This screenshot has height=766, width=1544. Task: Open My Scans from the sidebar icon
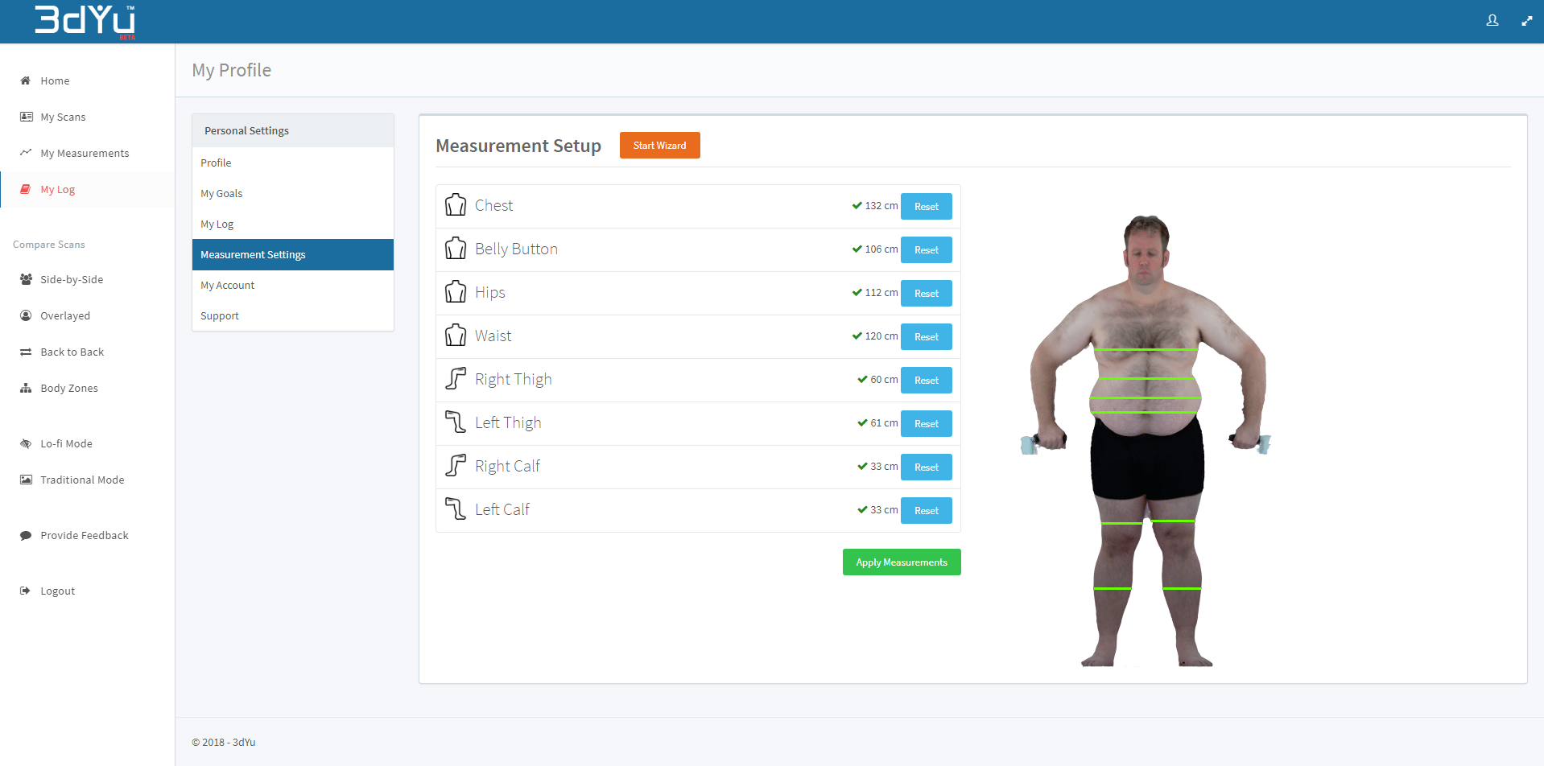26,117
